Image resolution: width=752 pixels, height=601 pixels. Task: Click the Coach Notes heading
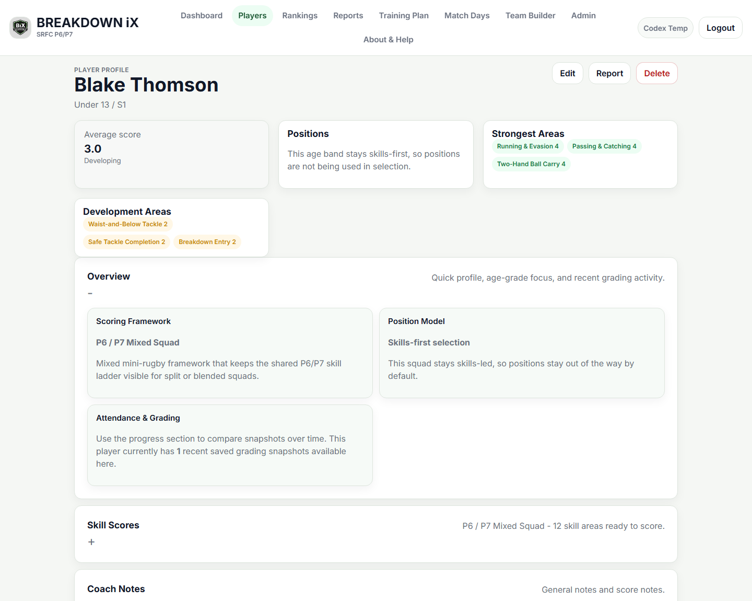116,589
